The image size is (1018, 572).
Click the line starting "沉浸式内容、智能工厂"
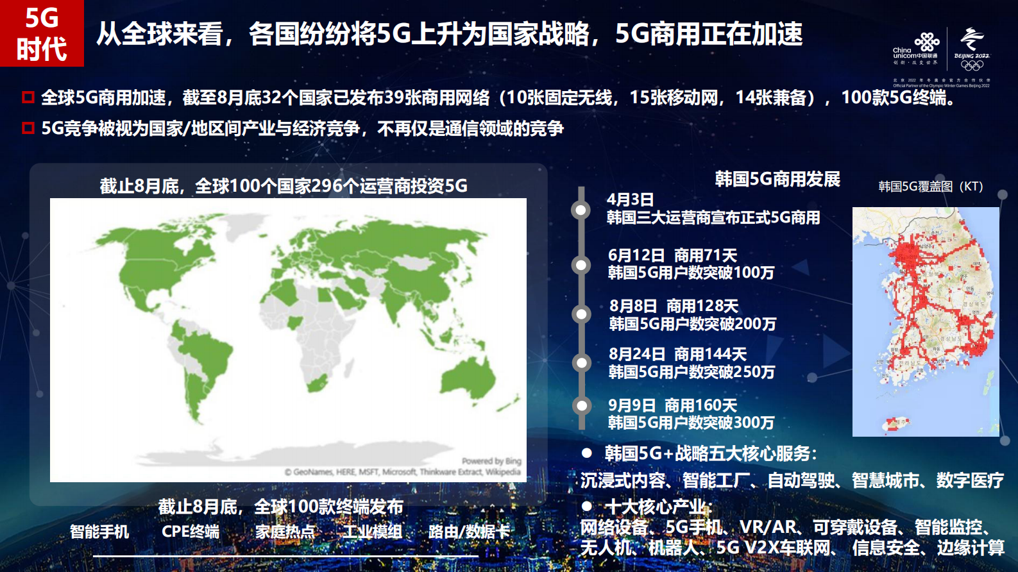coord(792,480)
